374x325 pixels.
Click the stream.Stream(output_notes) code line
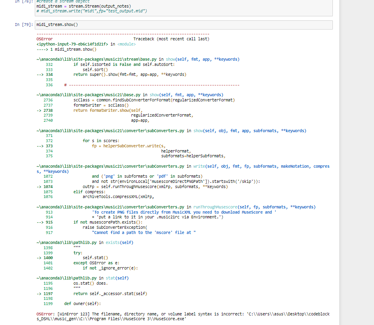pos(83,6)
